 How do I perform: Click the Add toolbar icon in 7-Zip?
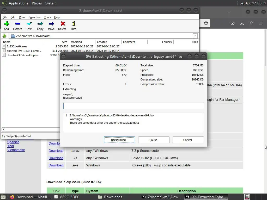click(x=7, y=24)
